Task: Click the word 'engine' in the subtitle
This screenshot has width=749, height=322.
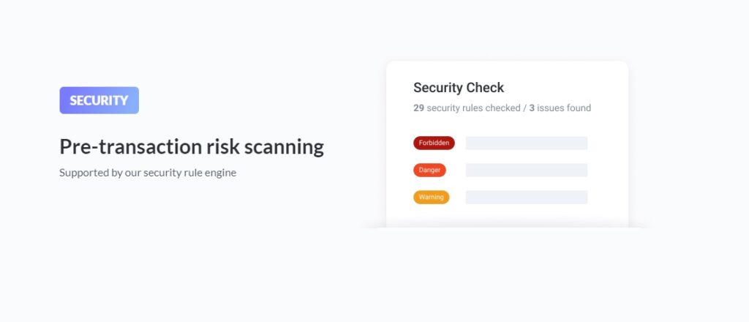Action: tap(220, 173)
